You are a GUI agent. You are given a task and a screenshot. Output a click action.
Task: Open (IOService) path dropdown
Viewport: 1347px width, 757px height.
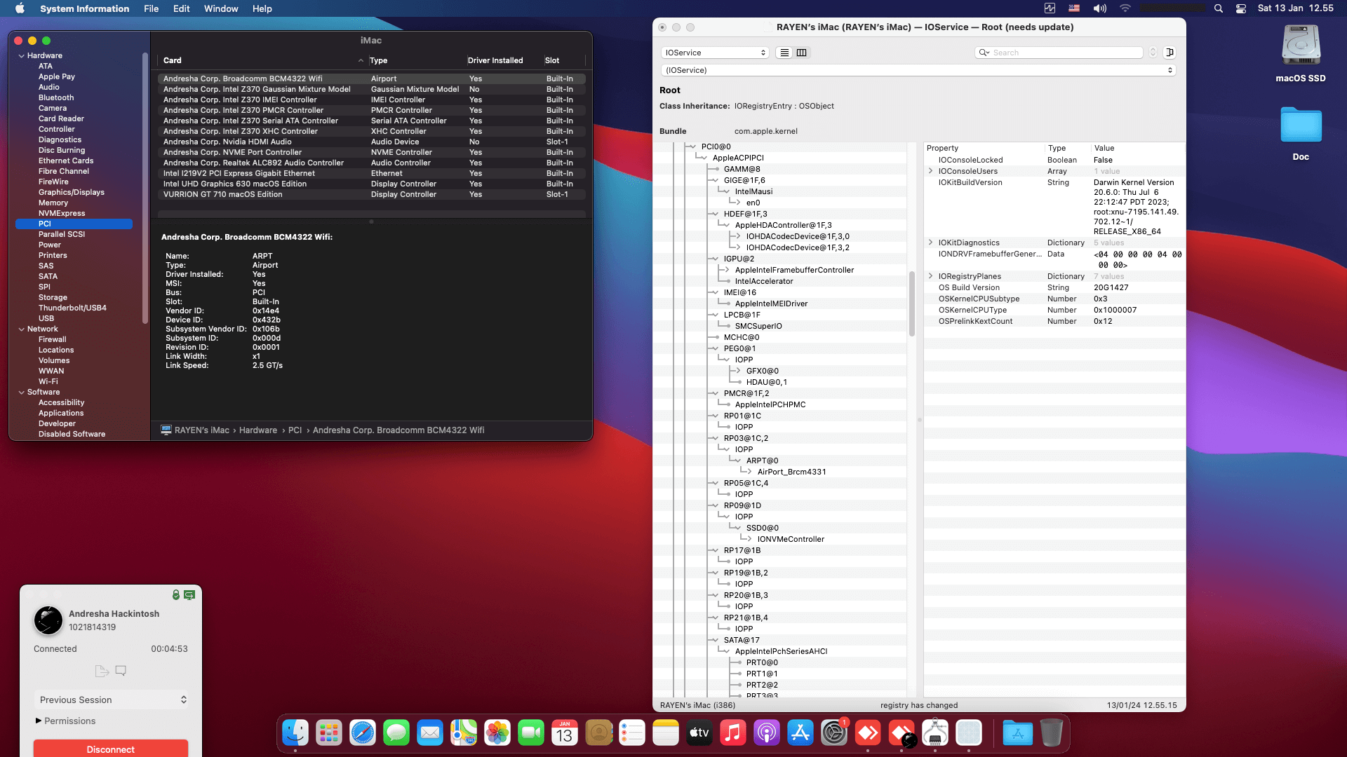click(918, 70)
